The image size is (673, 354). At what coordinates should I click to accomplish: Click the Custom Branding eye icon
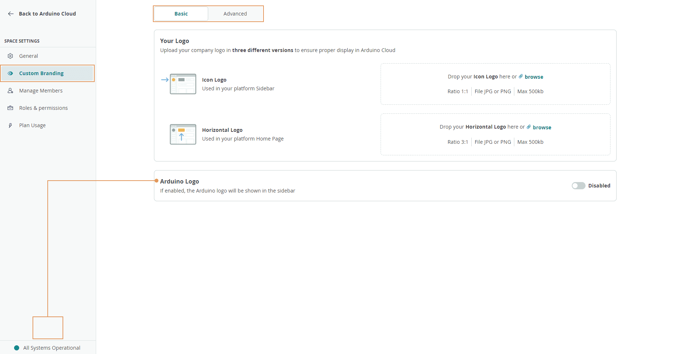coord(10,73)
